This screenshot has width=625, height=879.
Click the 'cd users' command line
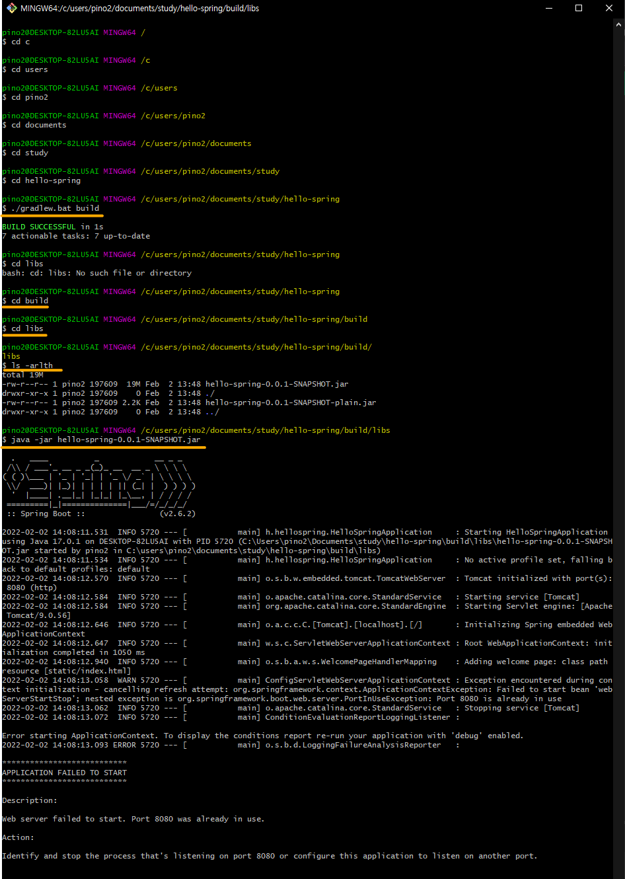(x=25, y=69)
